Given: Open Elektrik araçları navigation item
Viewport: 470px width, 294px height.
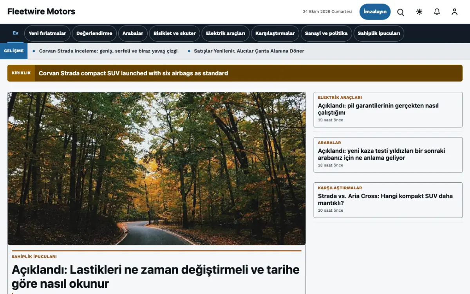Looking at the screenshot, I should pos(226,33).
